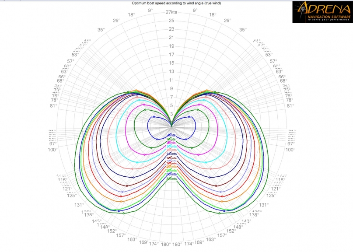
Task: Click the 18° label on the right side
Action: [x=213, y=15]
